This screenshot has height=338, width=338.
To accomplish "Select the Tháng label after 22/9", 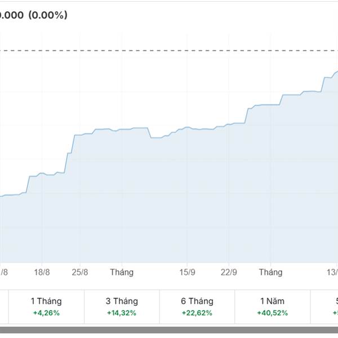I will point(270,272).
